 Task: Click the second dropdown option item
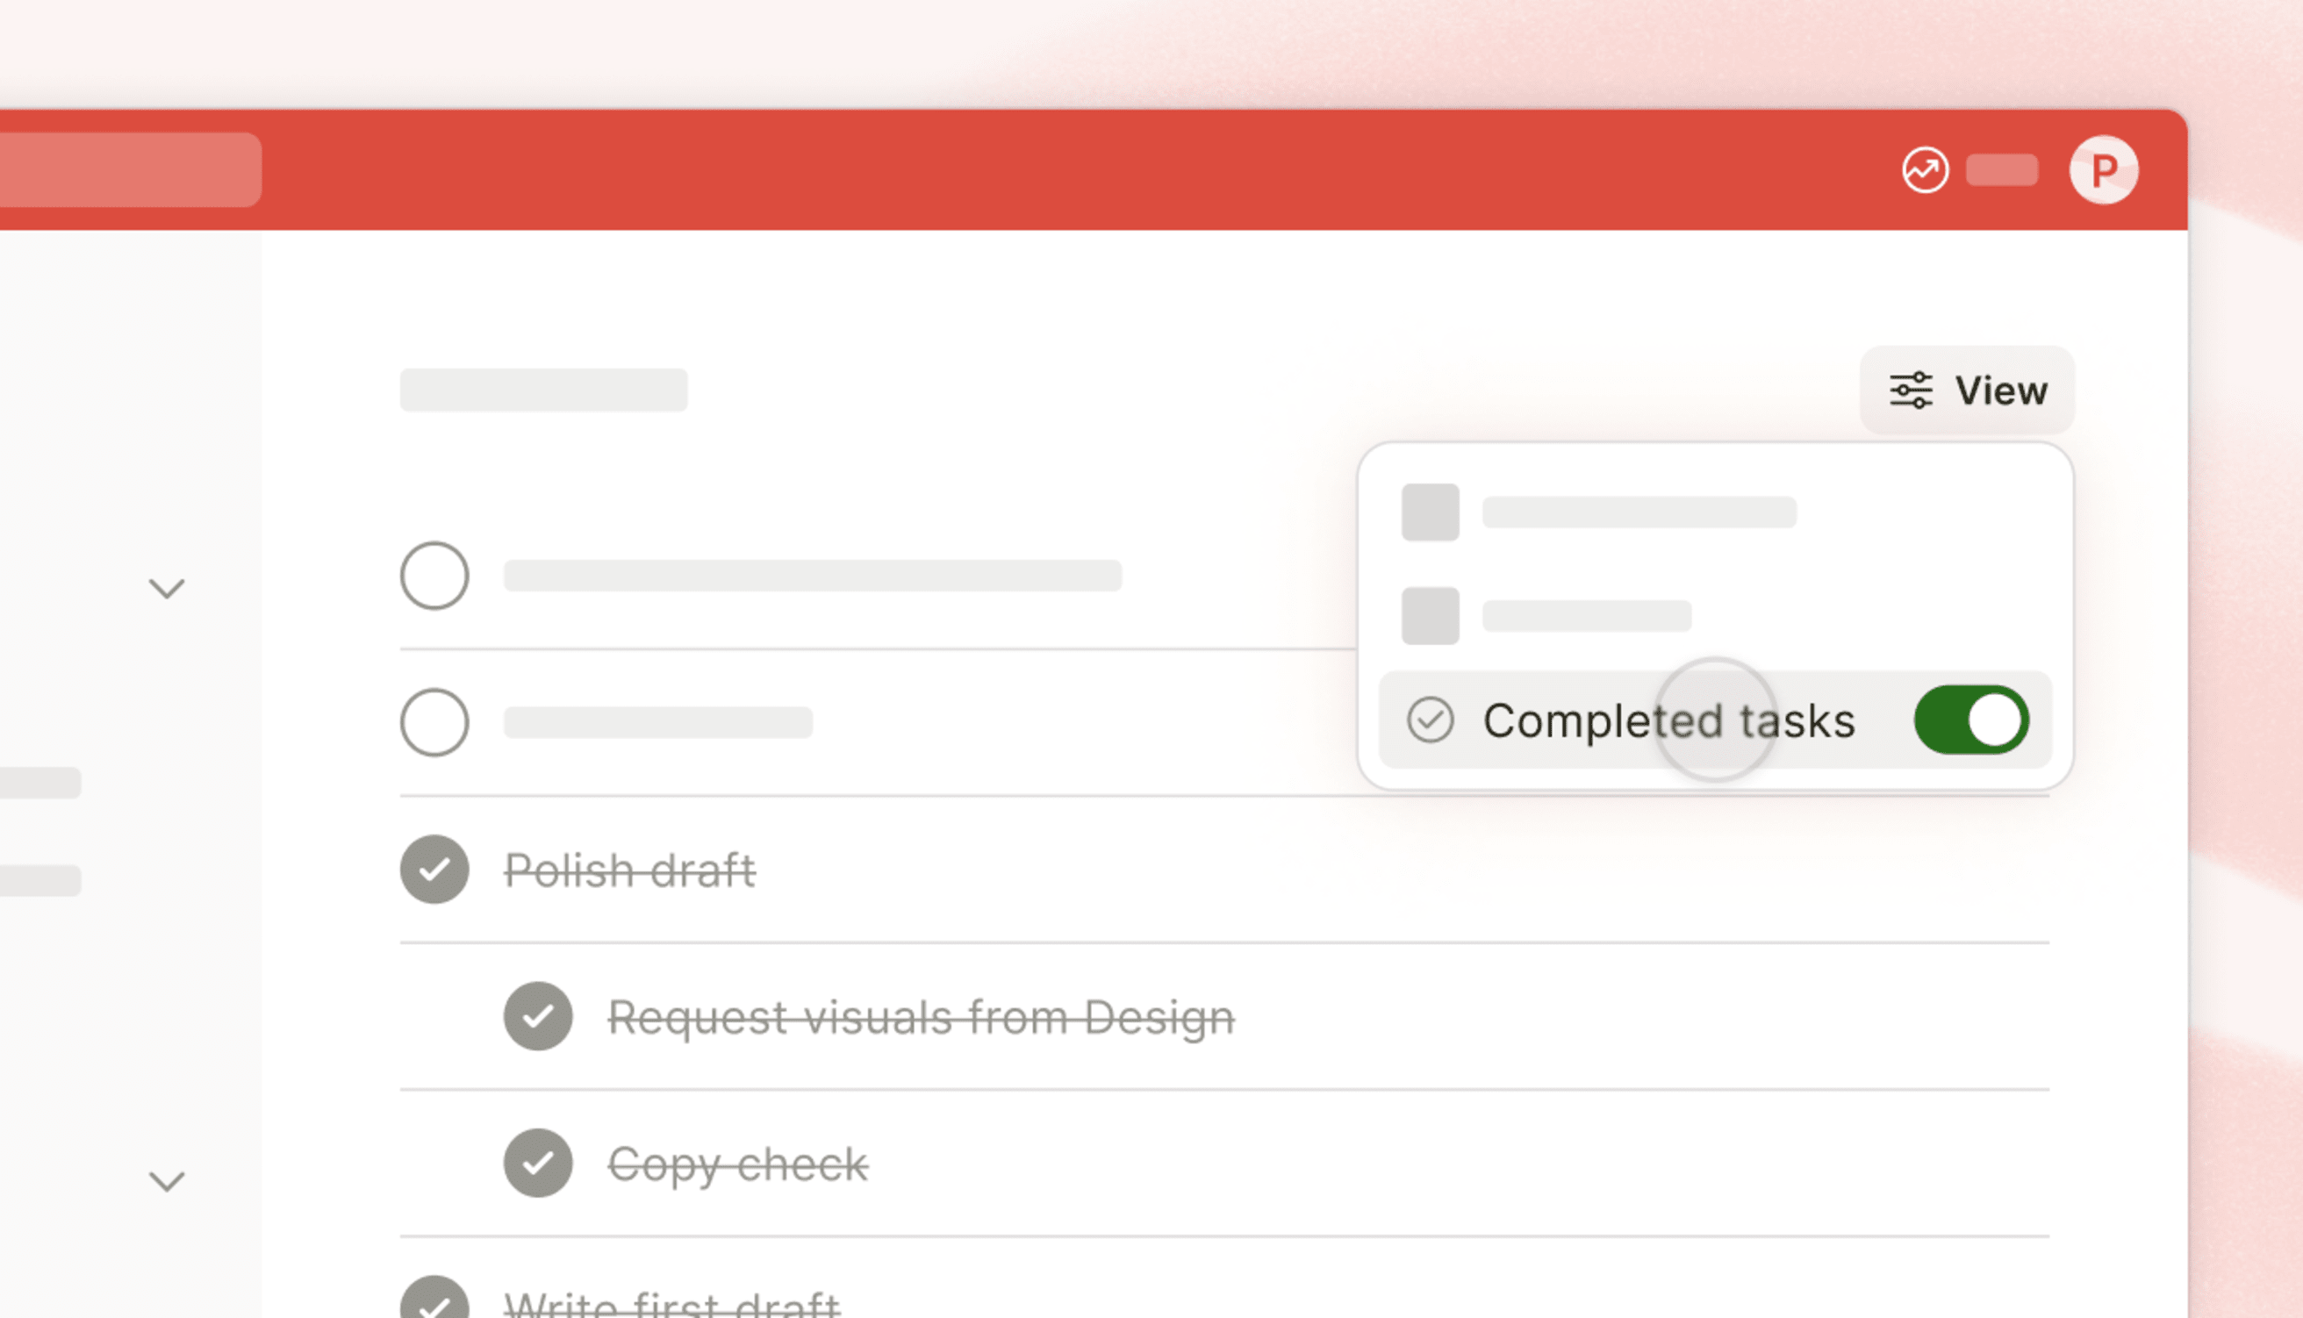tap(1715, 615)
